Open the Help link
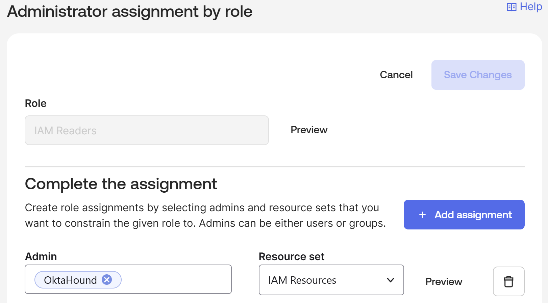This screenshot has height=303, width=548. (524, 7)
